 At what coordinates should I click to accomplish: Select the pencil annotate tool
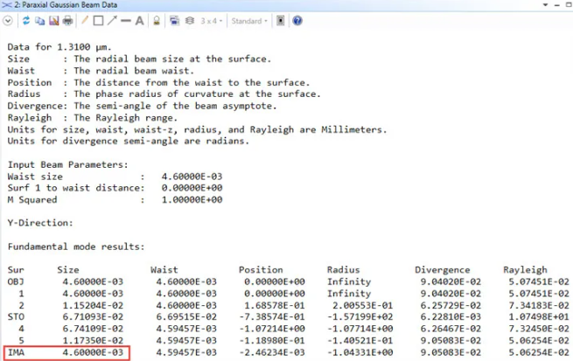pos(85,20)
